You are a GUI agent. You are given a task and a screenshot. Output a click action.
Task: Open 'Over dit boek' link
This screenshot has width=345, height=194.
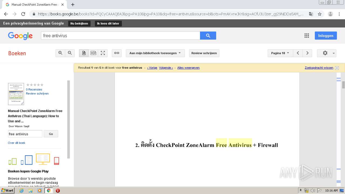tap(16, 143)
